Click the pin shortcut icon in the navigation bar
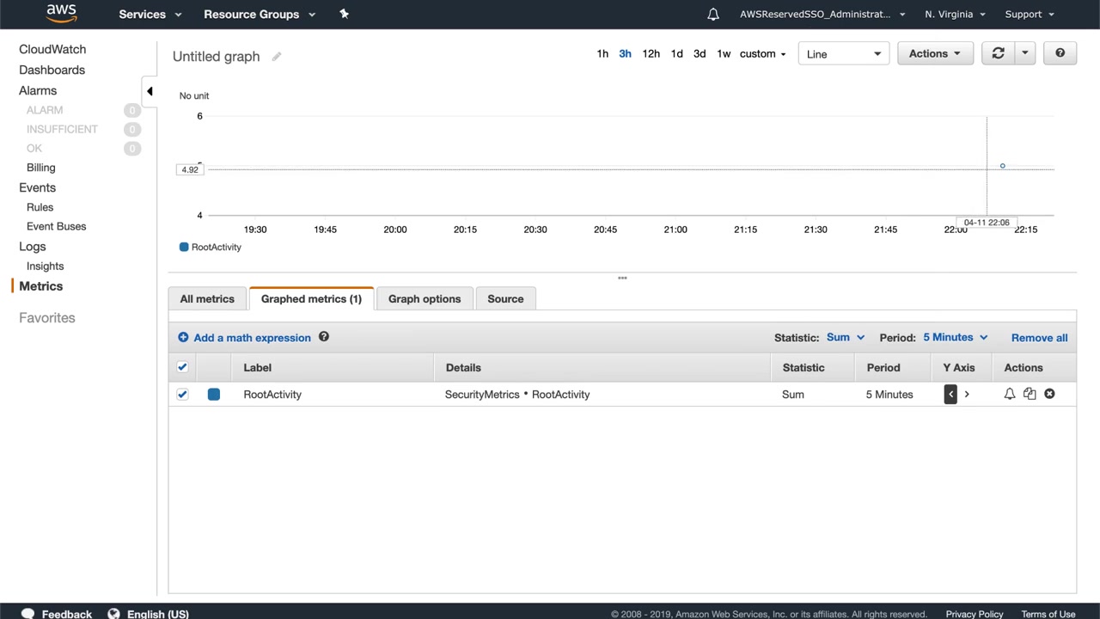The height and width of the screenshot is (619, 1100). [x=344, y=14]
